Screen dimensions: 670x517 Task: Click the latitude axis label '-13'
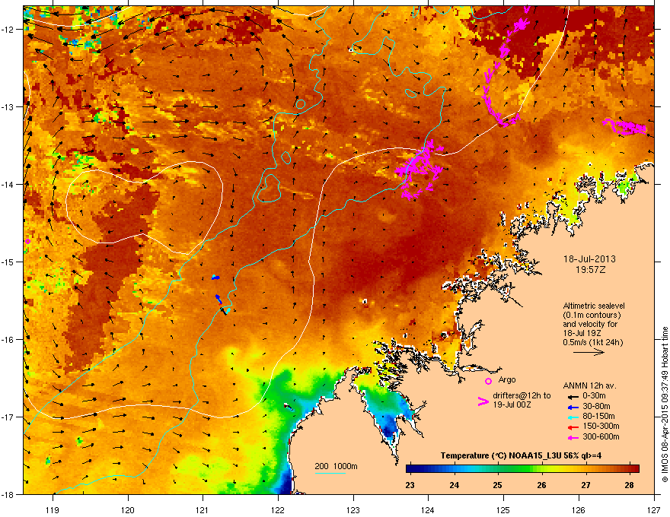coord(8,107)
